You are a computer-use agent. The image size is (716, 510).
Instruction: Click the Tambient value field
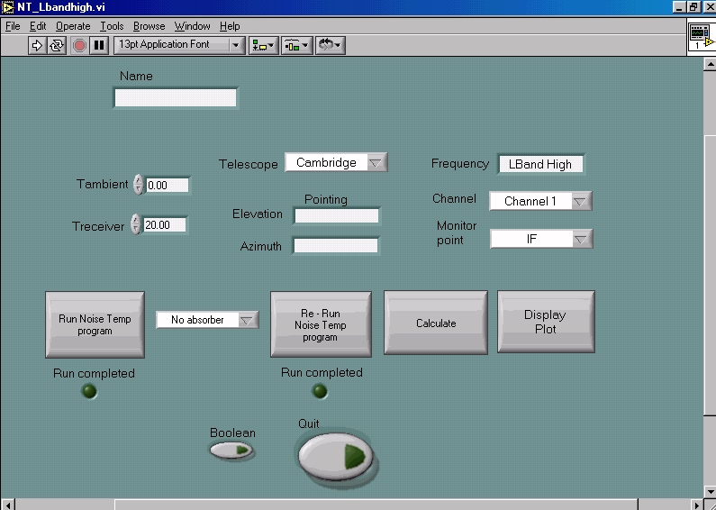point(168,185)
